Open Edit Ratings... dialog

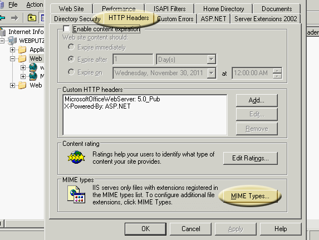(250, 158)
